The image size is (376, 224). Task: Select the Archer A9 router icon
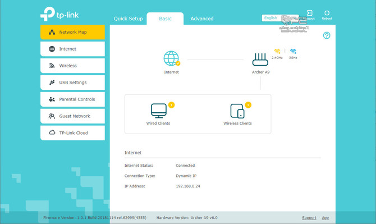point(260,60)
